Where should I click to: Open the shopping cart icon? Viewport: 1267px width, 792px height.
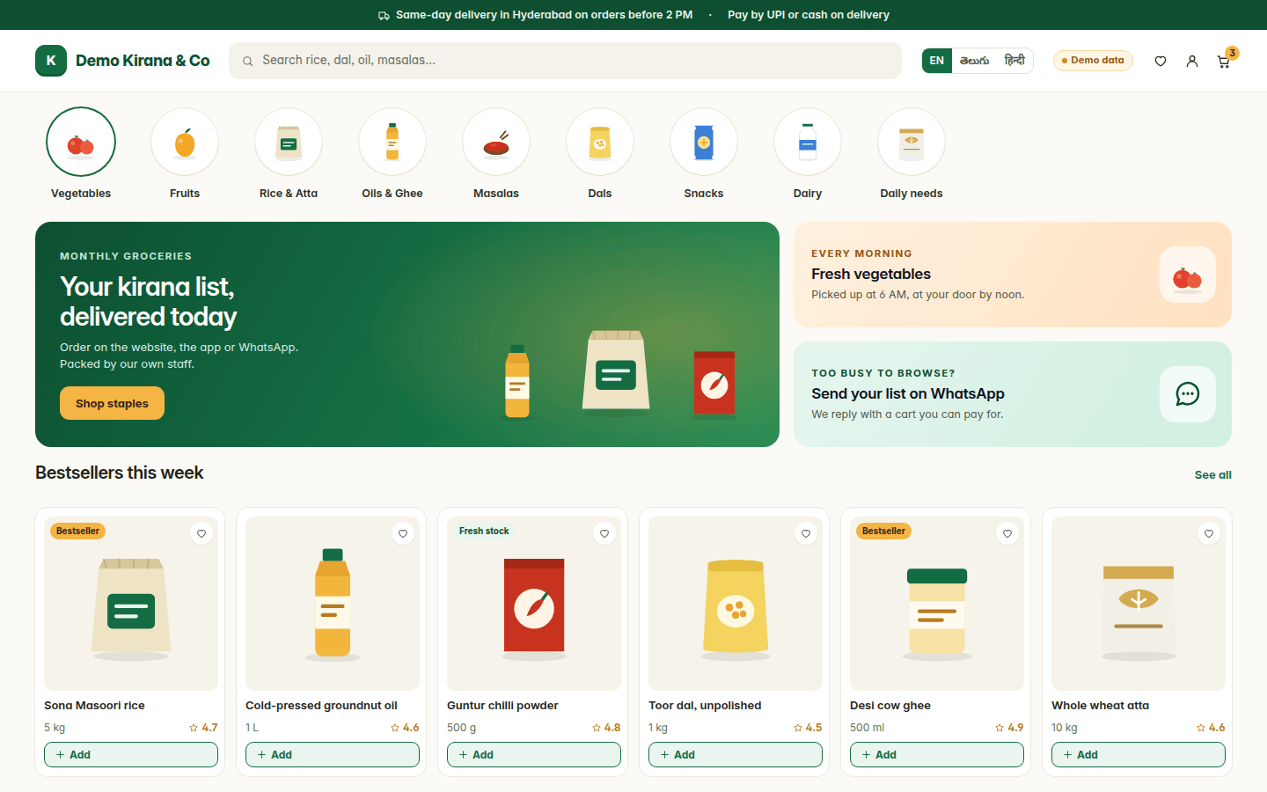tap(1224, 61)
